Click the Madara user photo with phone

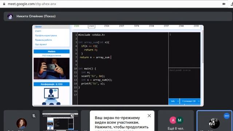pyautogui.click(x=52, y=68)
